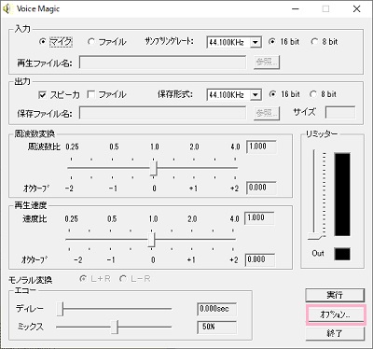Toggle the スピーカ output checkbox
This screenshot has width=373, height=349.
click(42, 94)
